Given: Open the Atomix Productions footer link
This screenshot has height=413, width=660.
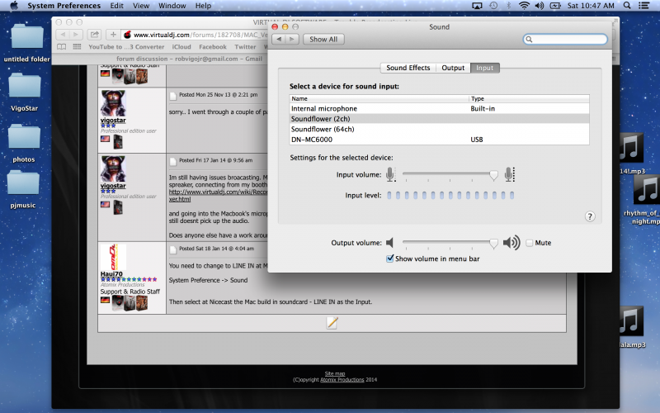Looking at the screenshot, I should [342, 380].
